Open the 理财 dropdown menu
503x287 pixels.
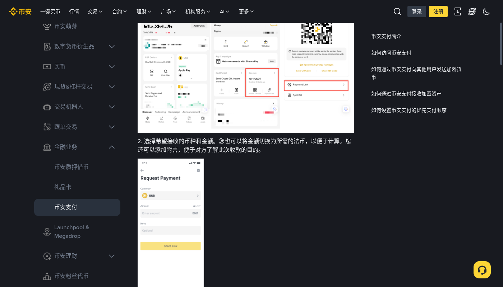(144, 11)
